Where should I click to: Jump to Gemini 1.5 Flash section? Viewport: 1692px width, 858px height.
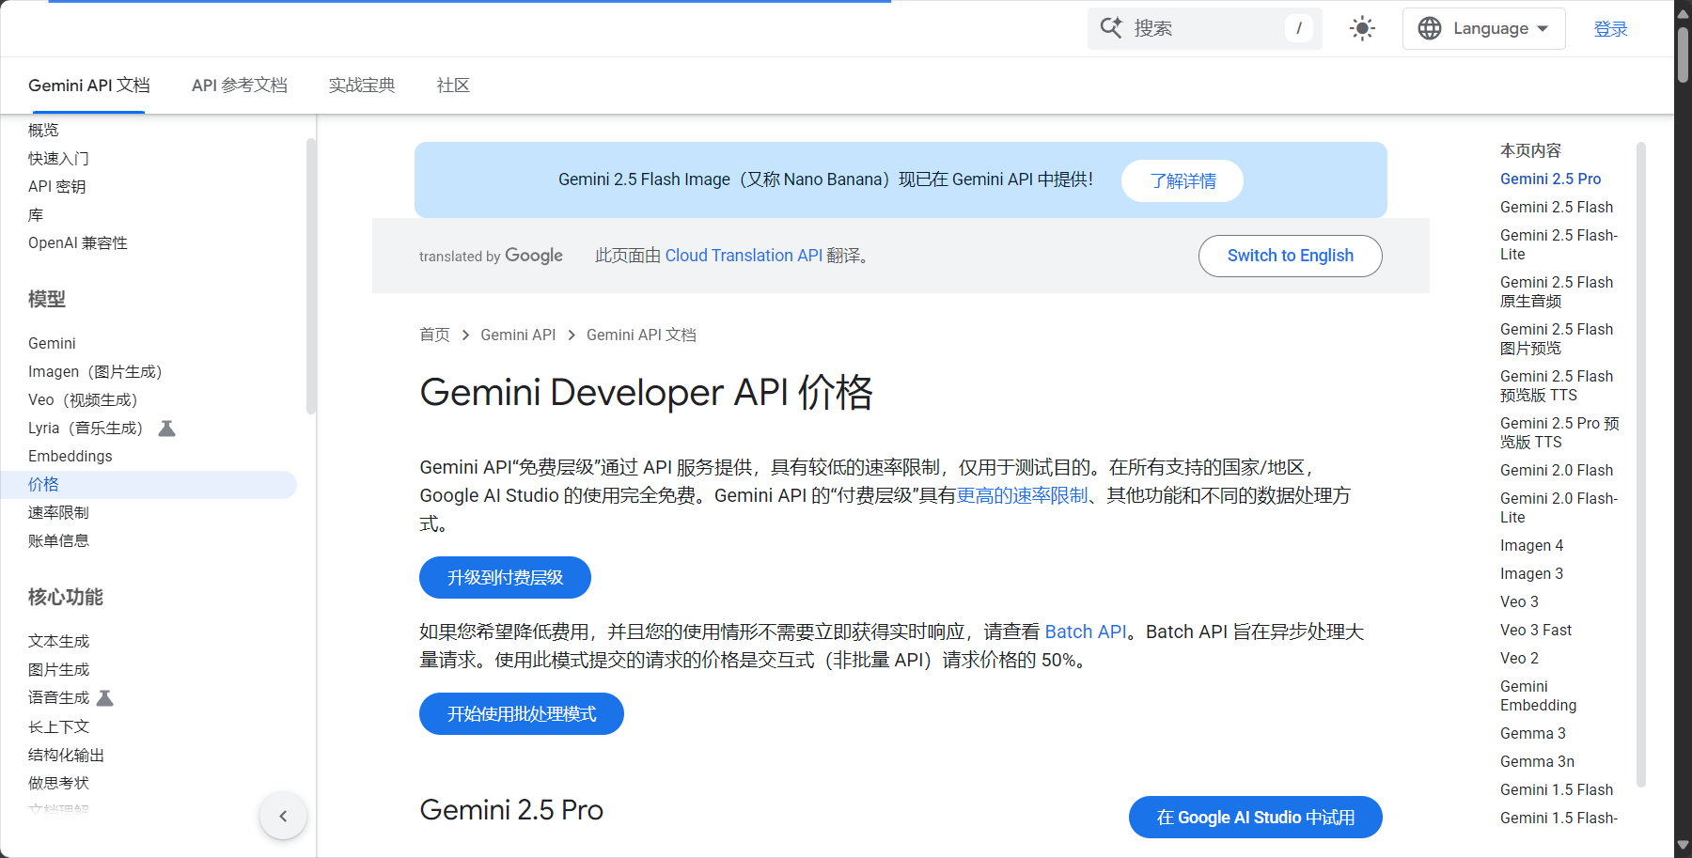coord(1557,790)
